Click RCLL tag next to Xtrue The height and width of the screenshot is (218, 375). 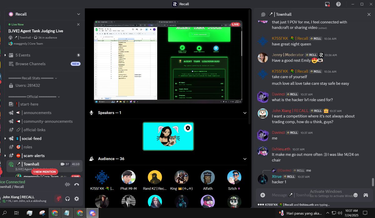pos(289,177)
